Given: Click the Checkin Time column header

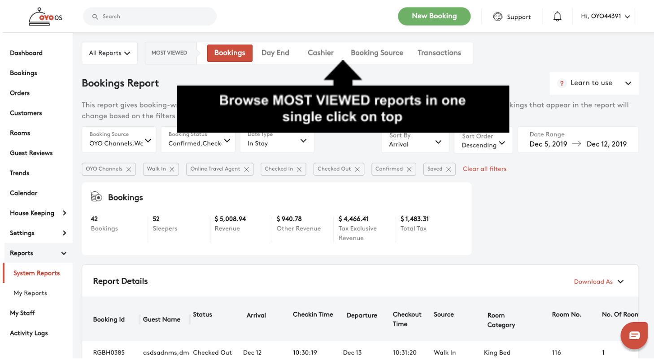Looking at the screenshot, I should point(313,315).
